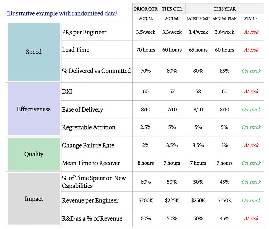
Task: Click At risk status for R&D as % of Revenue
Action: (251, 219)
